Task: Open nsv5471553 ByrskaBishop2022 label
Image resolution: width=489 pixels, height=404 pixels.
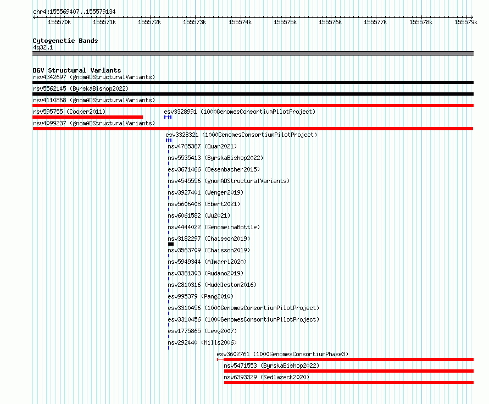Action: pyautogui.click(x=271, y=366)
